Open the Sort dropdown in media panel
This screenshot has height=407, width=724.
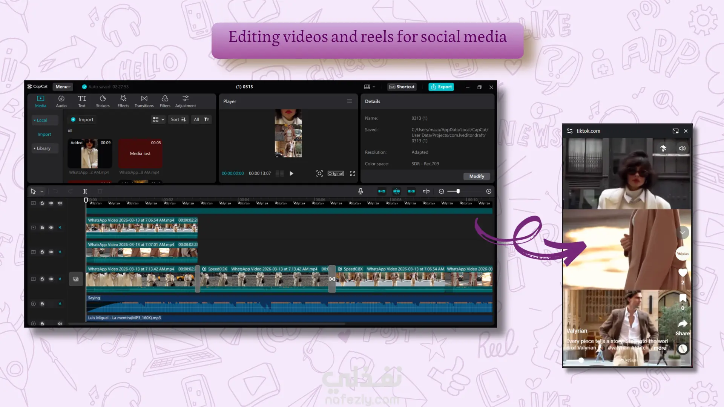[x=178, y=119]
